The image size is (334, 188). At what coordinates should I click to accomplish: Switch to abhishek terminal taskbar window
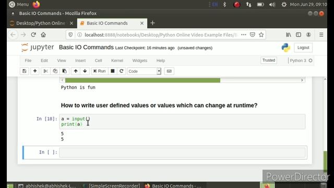click(47, 186)
